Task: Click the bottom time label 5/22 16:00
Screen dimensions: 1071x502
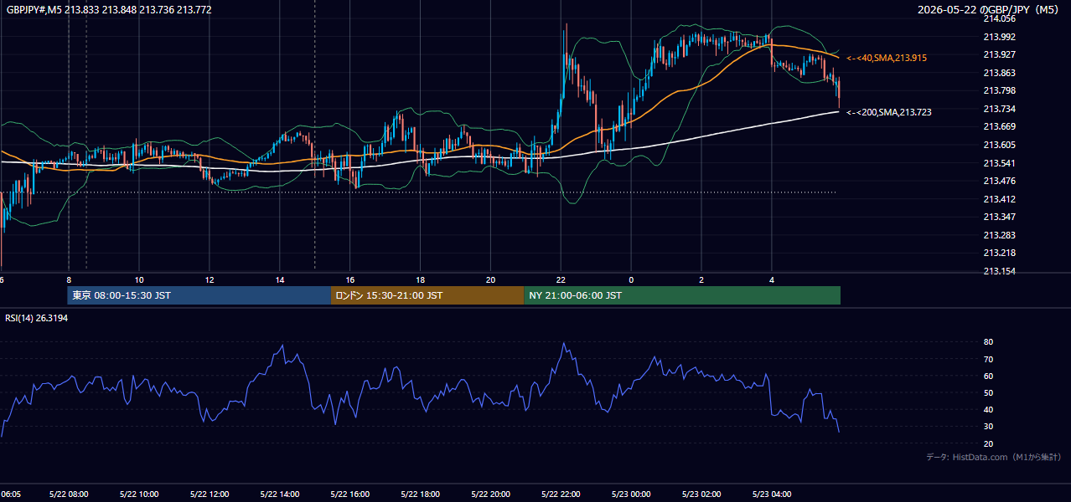Action: pos(350,494)
